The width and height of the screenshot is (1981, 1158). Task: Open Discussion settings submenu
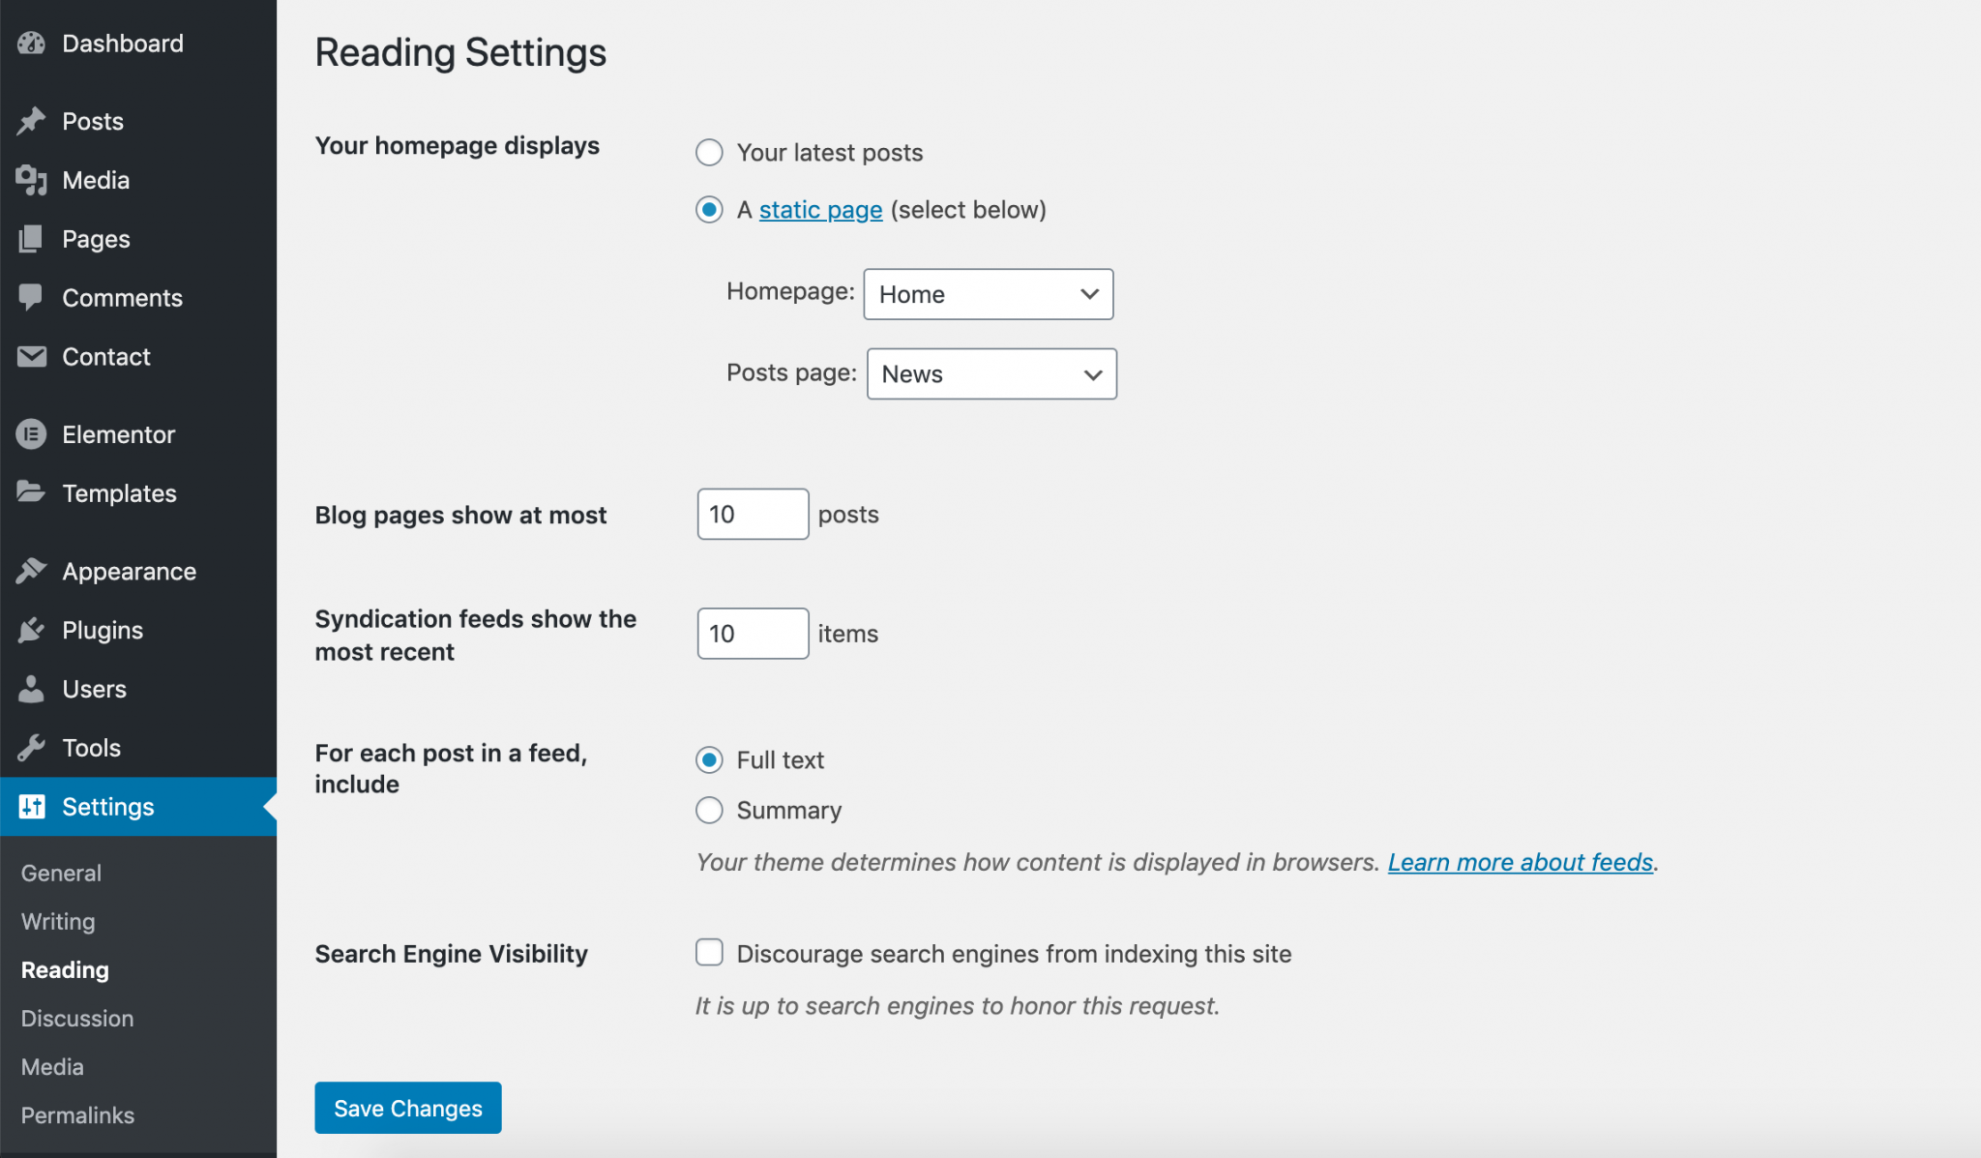point(77,1018)
